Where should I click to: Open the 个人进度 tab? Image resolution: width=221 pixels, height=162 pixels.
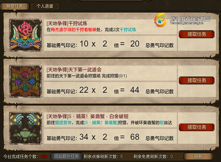tap(45, 6)
